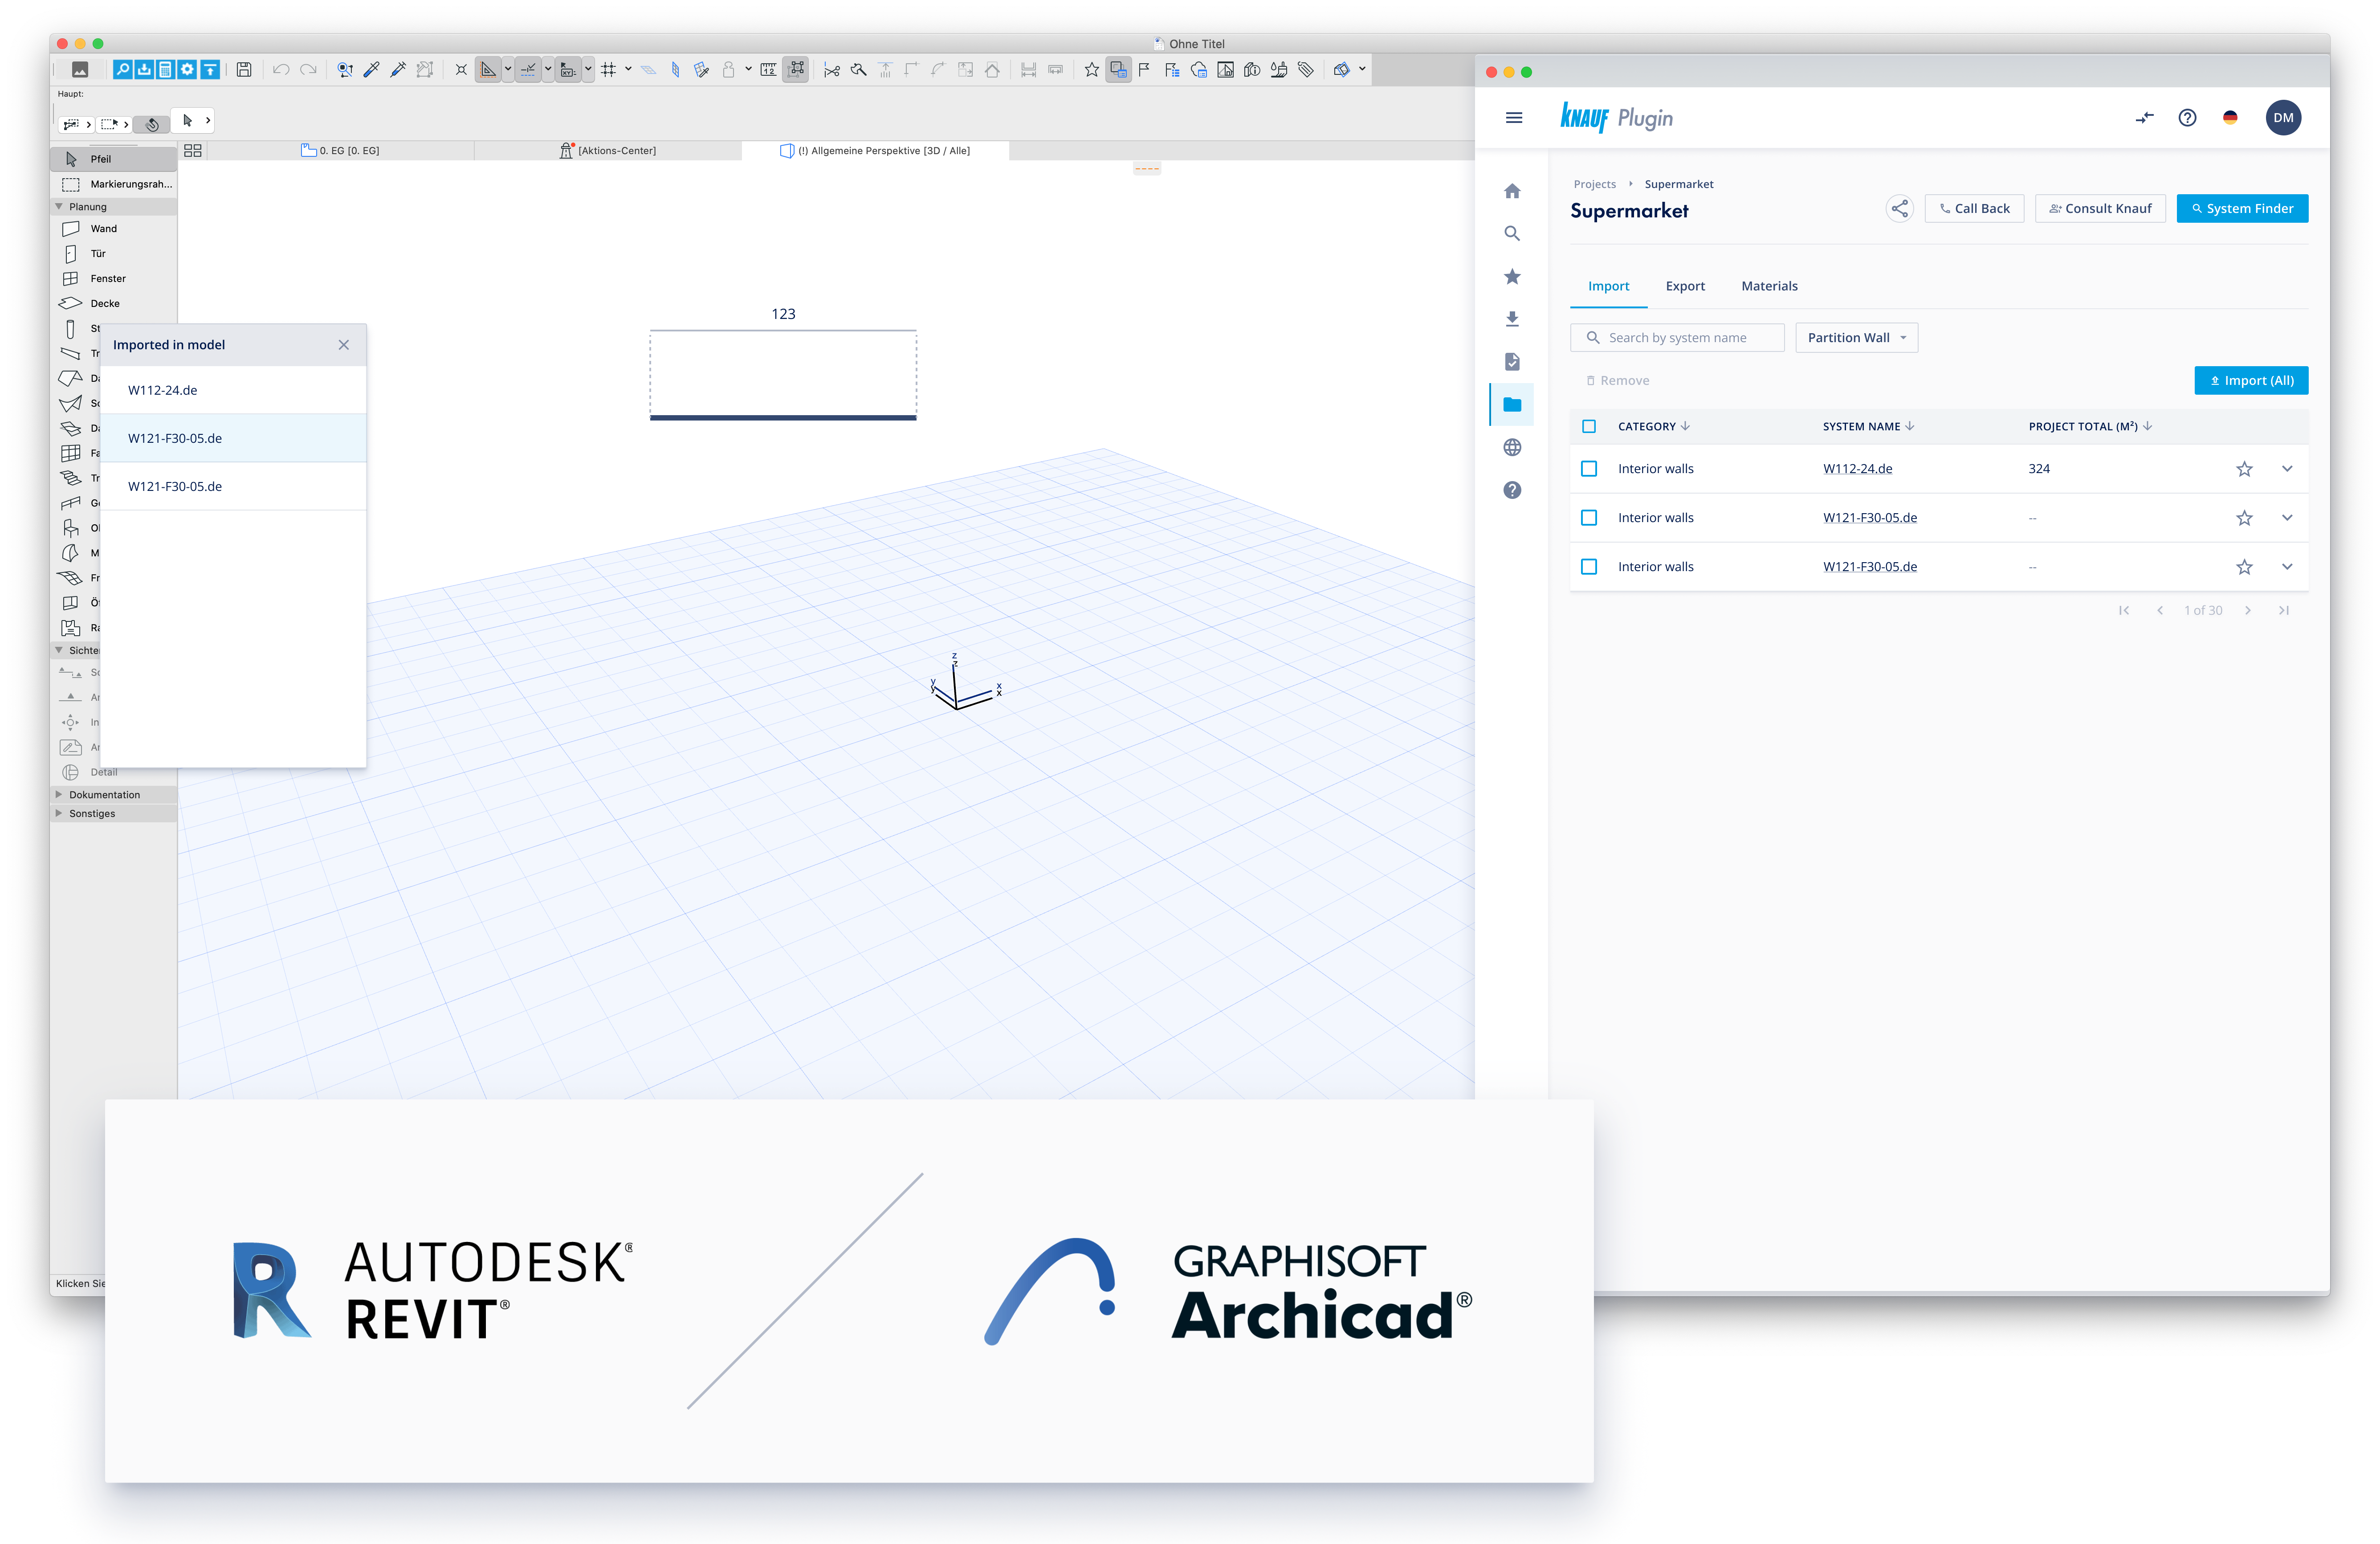The image size is (2380, 1544).
Task: Click the collapse panel arrow icon in header
Action: click(2144, 118)
